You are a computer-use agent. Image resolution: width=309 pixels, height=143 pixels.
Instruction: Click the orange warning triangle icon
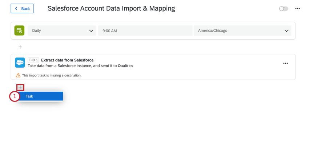18,75
